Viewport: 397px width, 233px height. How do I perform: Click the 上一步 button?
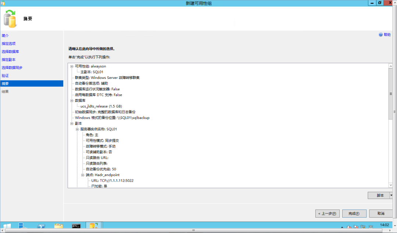coord(328,214)
